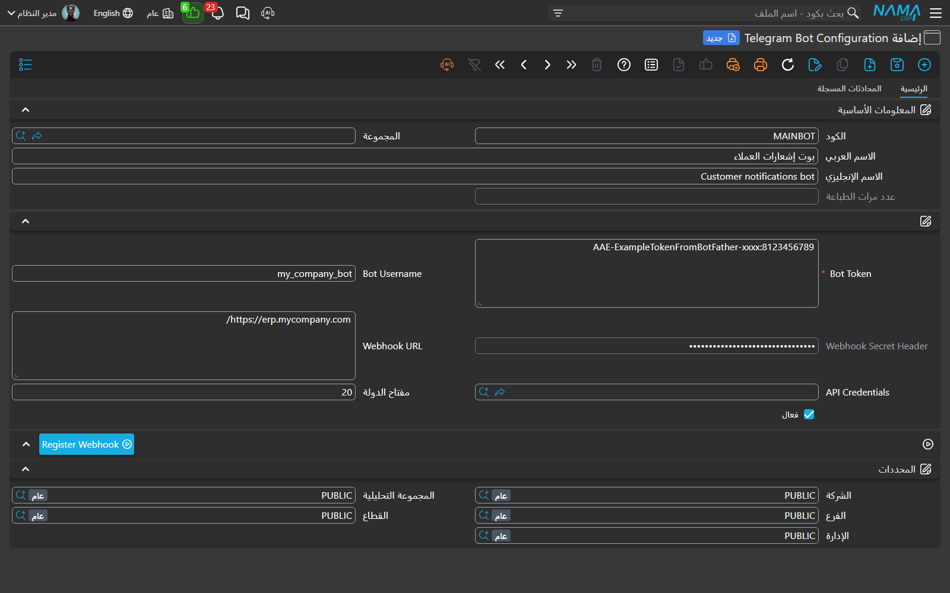Toggle the فعال active checkbox
Image resolution: width=950 pixels, height=593 pixels.
click(x=809, y=415)
